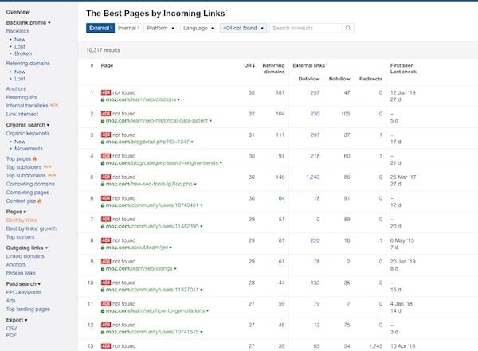Click lock icon beside moz.com/free-seo-tools/ip2loc.php
The height and width of the screenshot is (351, 478).
(104, 184)
